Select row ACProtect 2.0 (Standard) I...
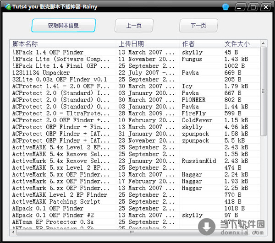275x243 pixels. (135, 93)
